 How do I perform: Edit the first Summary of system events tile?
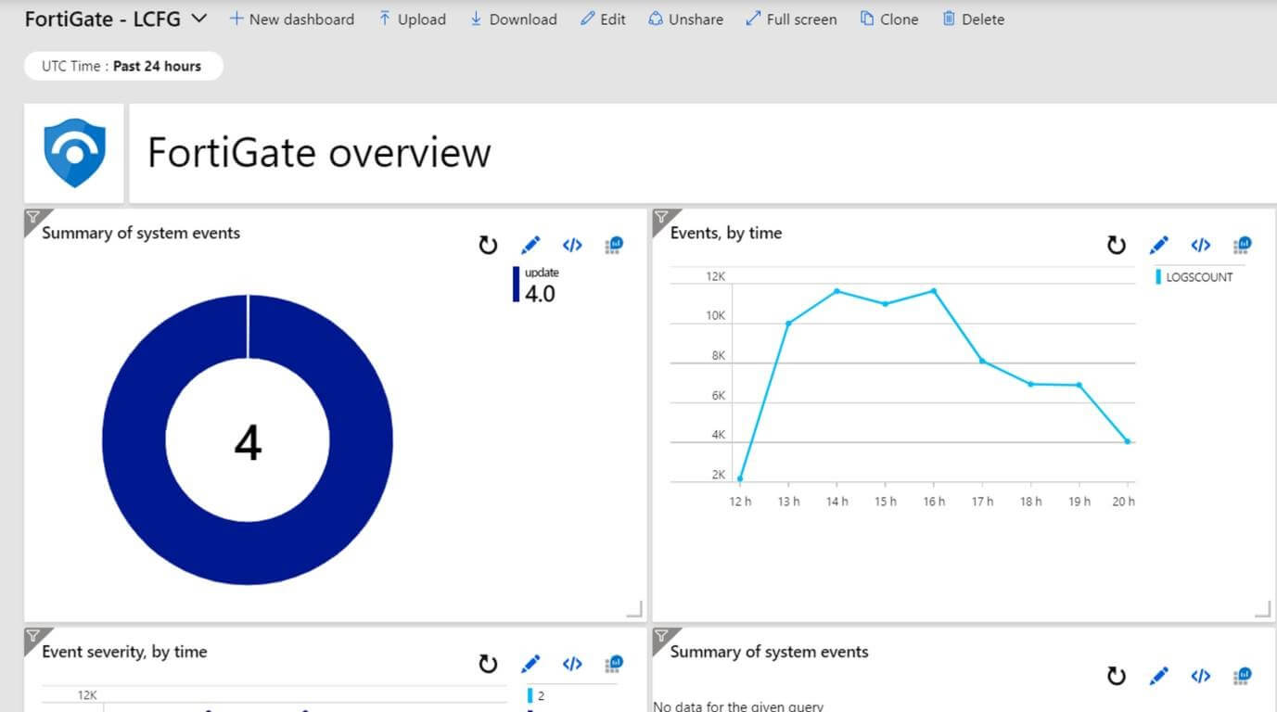[530, 246]
